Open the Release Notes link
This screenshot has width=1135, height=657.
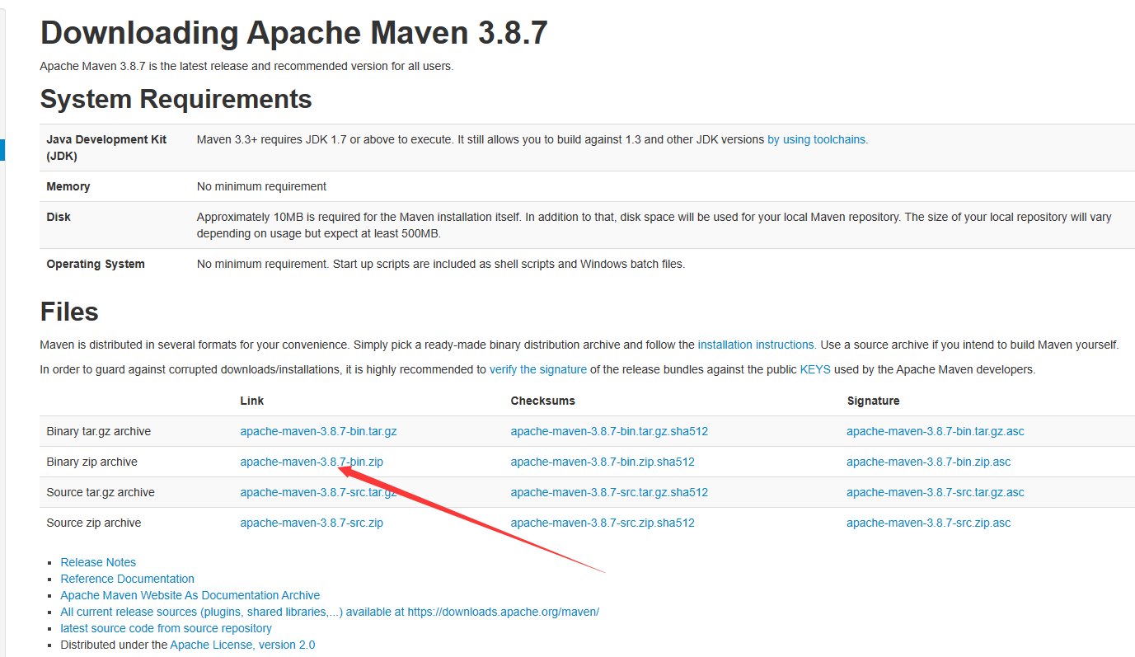98,562
